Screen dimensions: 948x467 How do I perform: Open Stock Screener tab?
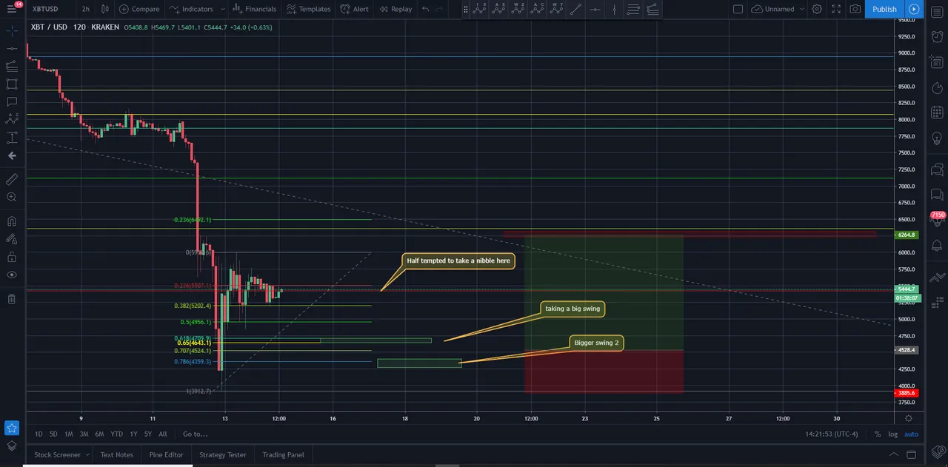point(58,454)
